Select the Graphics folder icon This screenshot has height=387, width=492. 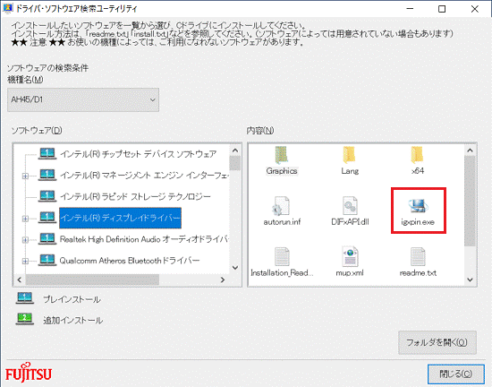tap(282, 155)
